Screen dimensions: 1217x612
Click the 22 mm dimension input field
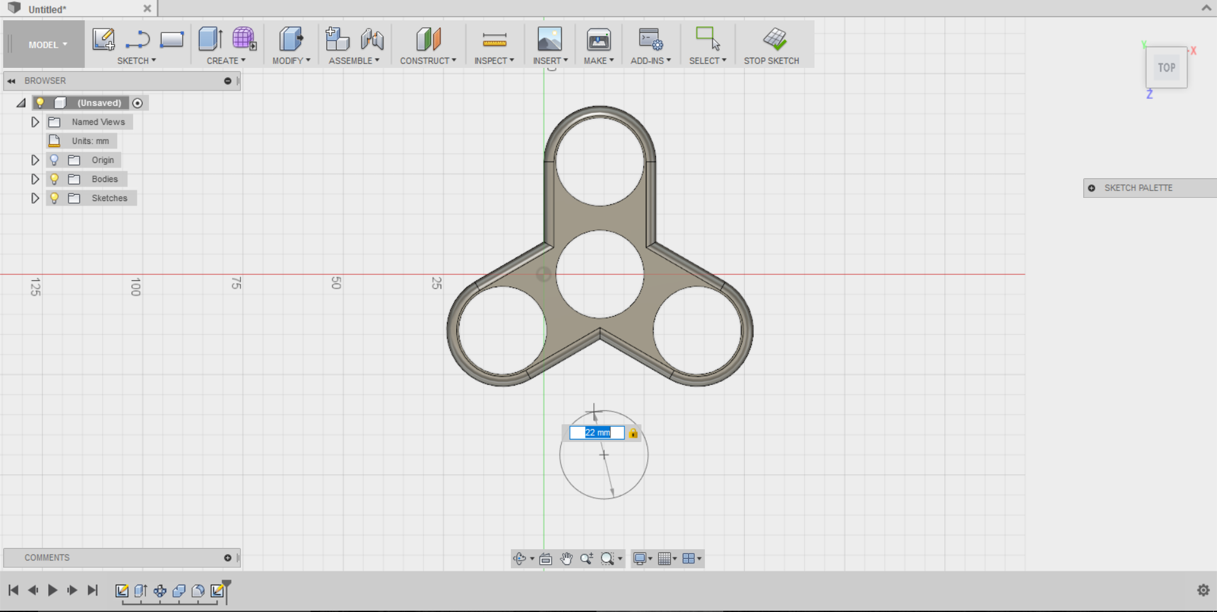pos(596,433)
